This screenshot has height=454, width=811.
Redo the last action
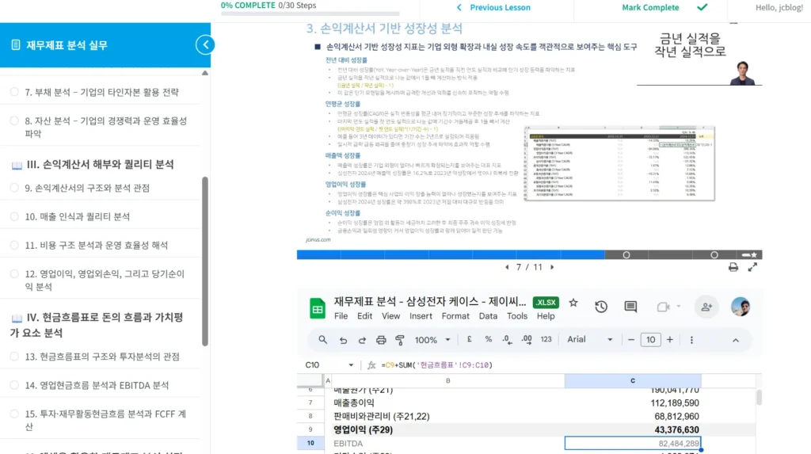[362, 340]
